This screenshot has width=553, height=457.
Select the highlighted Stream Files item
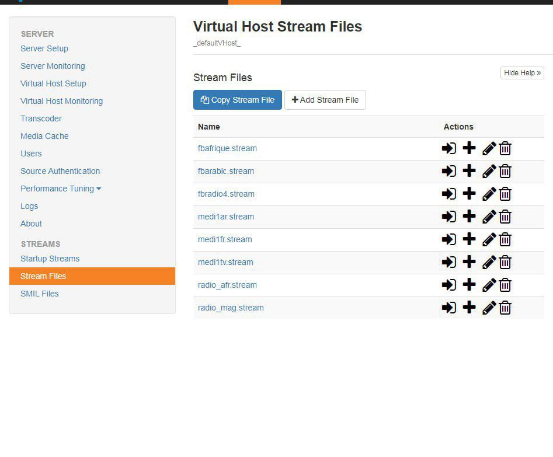[92, 276]
